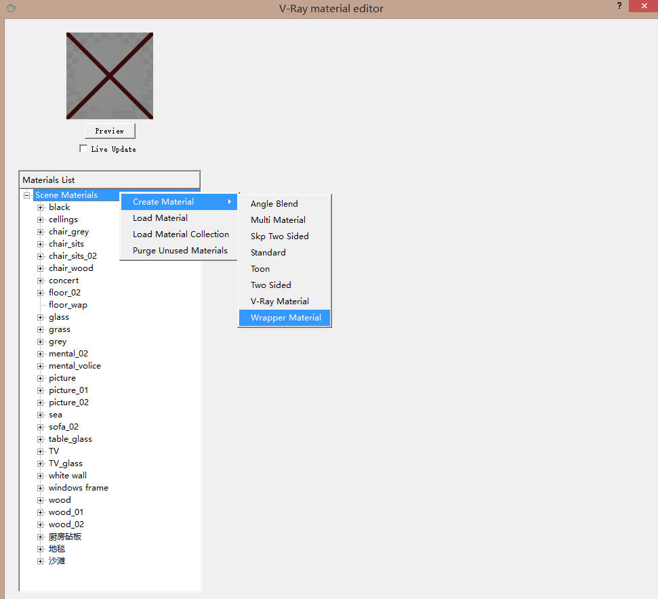Select the 厨房砧板 material
658x599 pixels.
coord(65,537)
